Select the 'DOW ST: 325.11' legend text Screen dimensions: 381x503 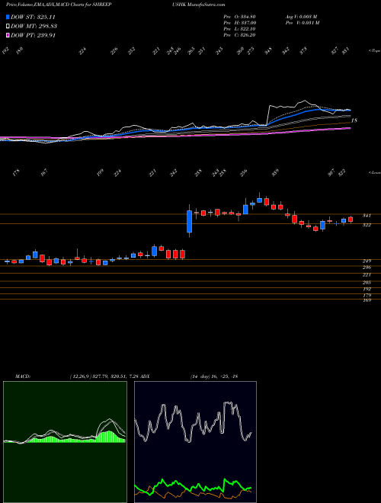[34, 17]
